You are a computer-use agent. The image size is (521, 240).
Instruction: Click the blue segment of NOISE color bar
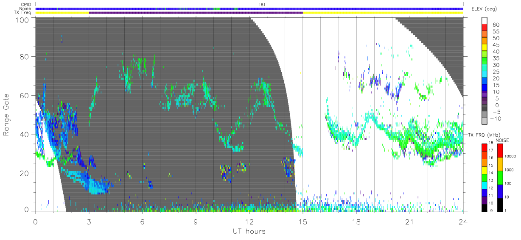tap(501, 190)
